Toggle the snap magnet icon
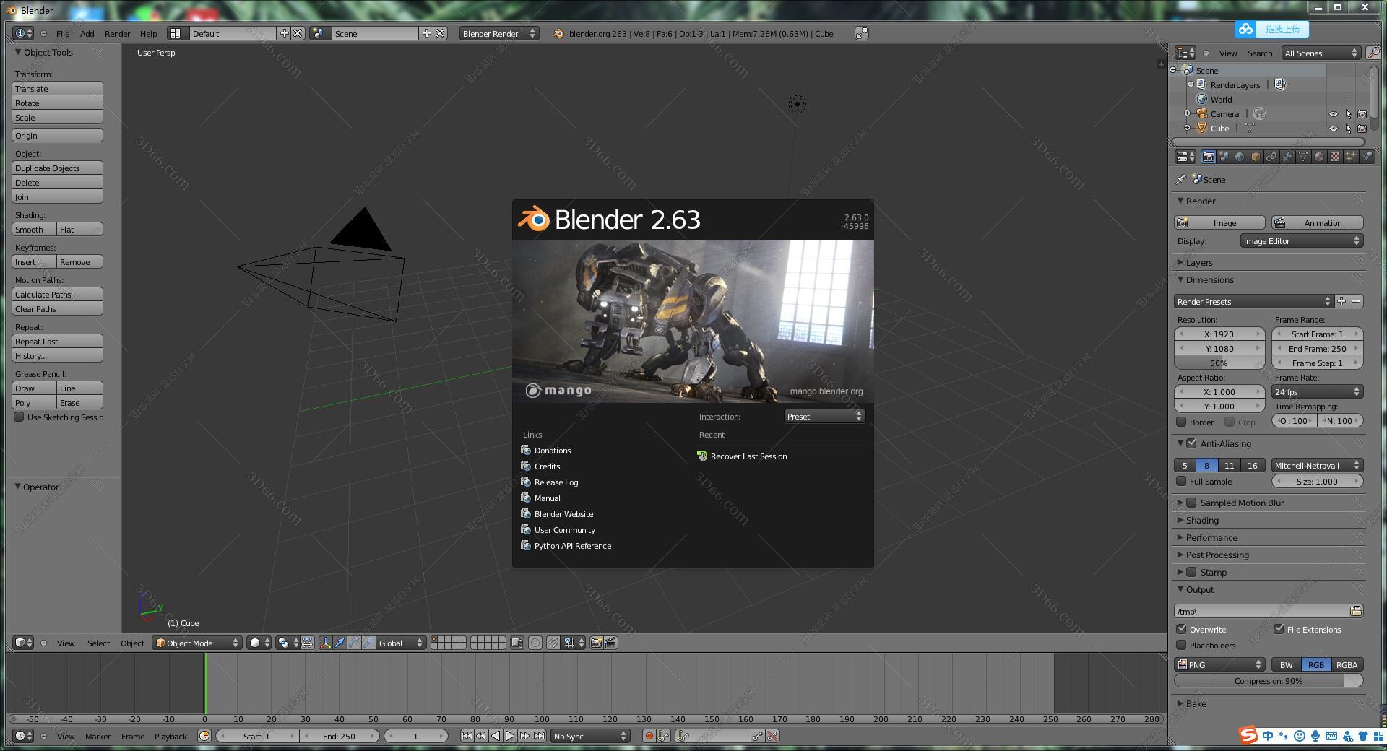The width and height of the screenshot is (1387, 751). [x=553, y=643]
